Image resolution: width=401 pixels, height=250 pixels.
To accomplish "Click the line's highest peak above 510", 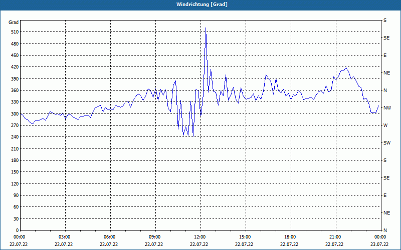I will (x=206, y=28).
